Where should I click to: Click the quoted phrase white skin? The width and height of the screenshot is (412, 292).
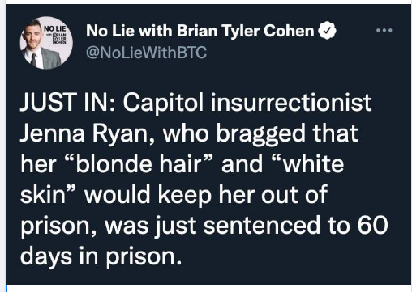pos(182,180)
